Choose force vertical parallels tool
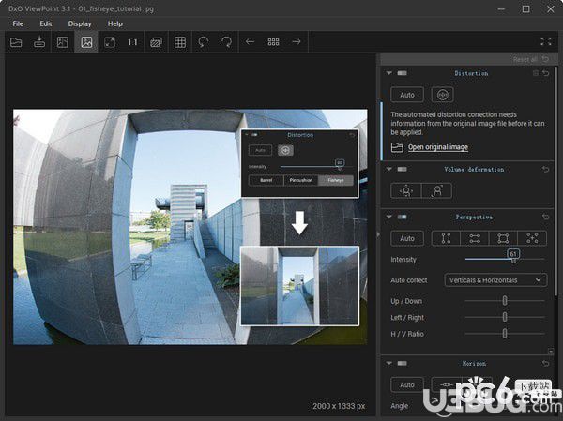Screen dimensions: 563x421 point(446,238)
